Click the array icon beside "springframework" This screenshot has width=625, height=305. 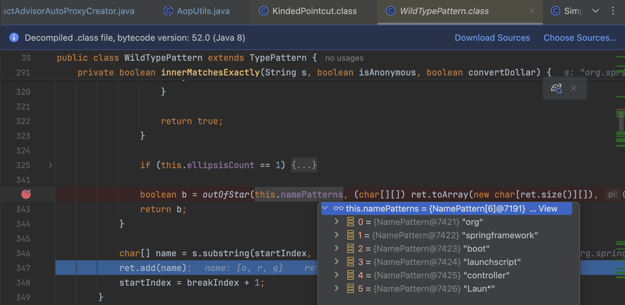(x=350, y=235)
